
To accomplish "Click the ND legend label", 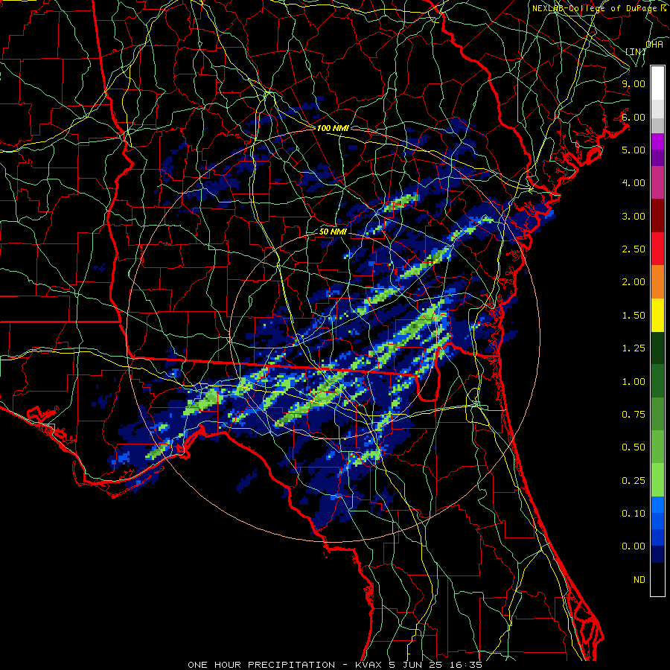I will click(639, 580).
